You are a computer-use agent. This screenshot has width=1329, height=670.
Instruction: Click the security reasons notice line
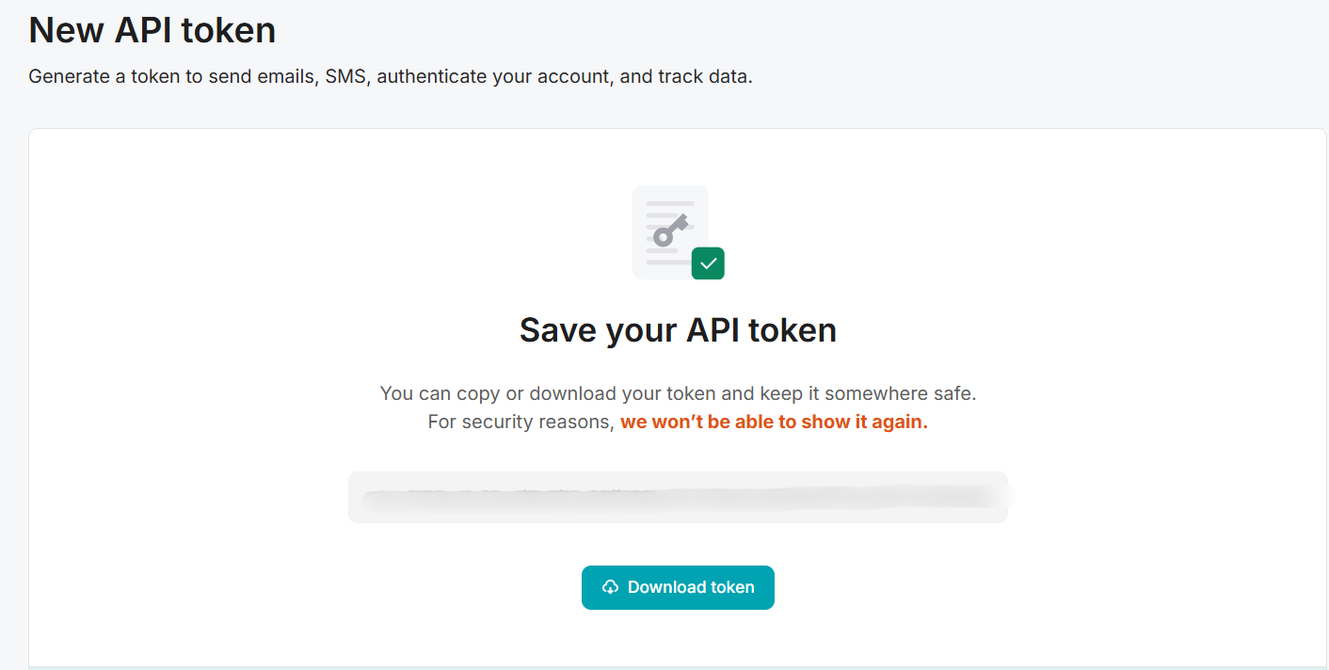click(x=678, y=422)
